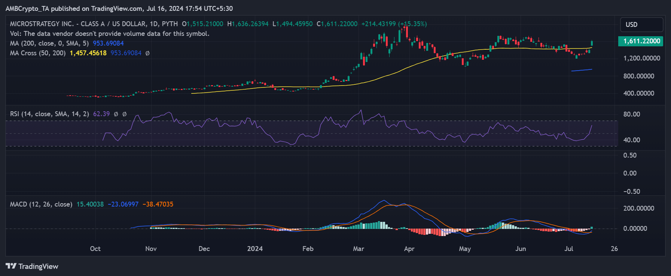
Task: Click the 2024 label on time axis
Action: (x=255, y=249)
